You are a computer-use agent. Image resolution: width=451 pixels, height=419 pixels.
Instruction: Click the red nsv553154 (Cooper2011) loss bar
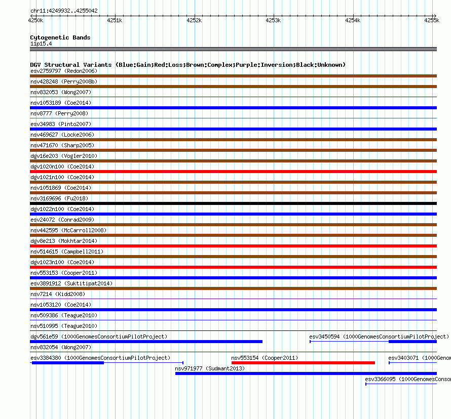point(303,363)
